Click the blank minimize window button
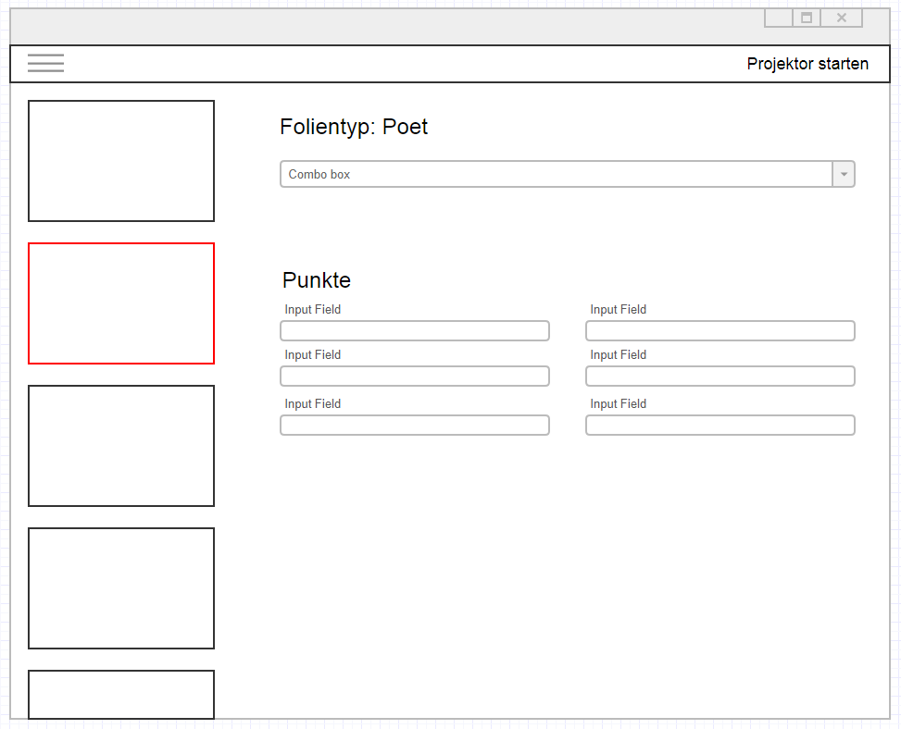Viewport: 901px width, 729px height. coord(779,18)
